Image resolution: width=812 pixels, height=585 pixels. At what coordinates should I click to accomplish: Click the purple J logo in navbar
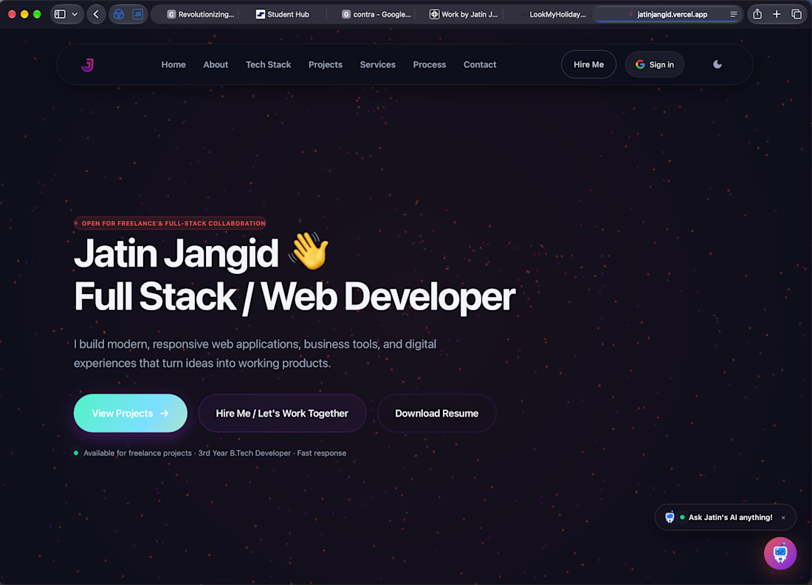(x=88, y=65)
